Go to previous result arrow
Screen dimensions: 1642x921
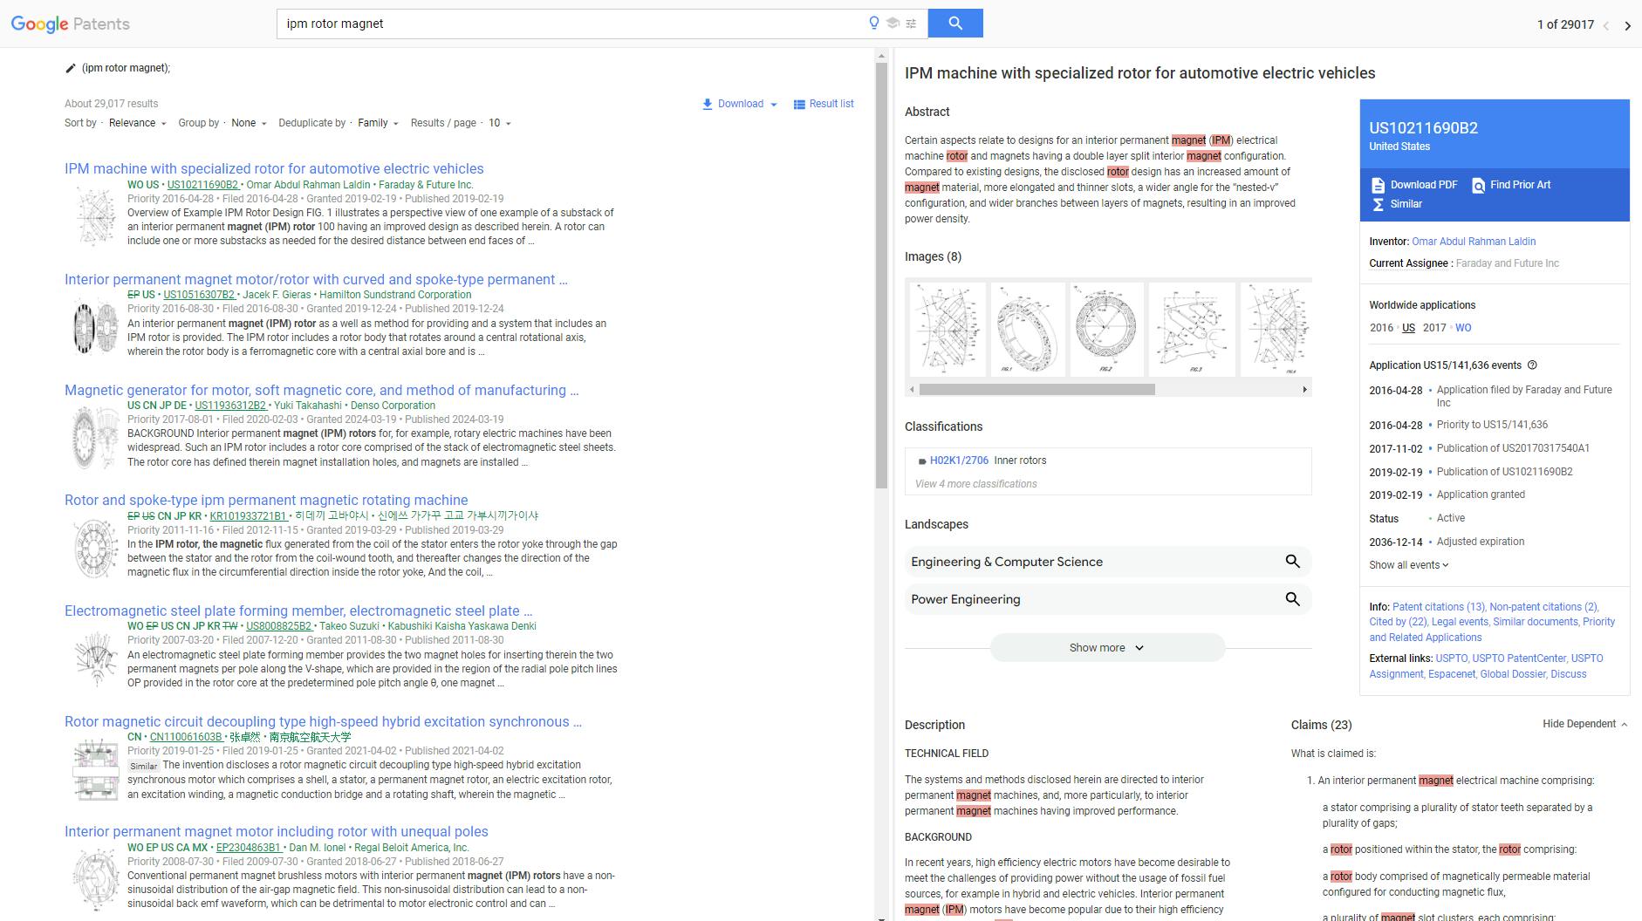(x=1605, y=25)
